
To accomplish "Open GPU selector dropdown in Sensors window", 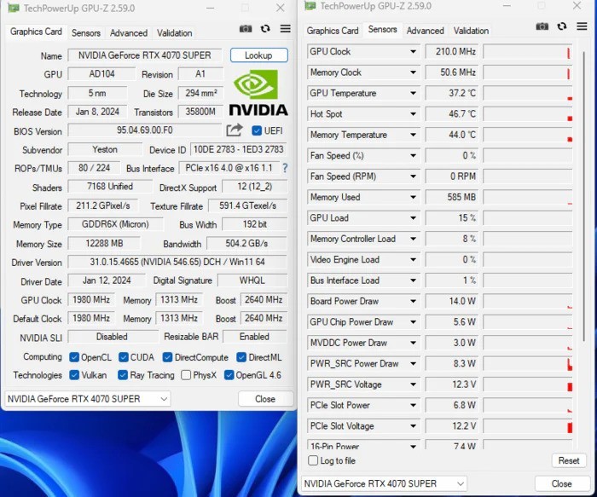I will tap(384, 483).
